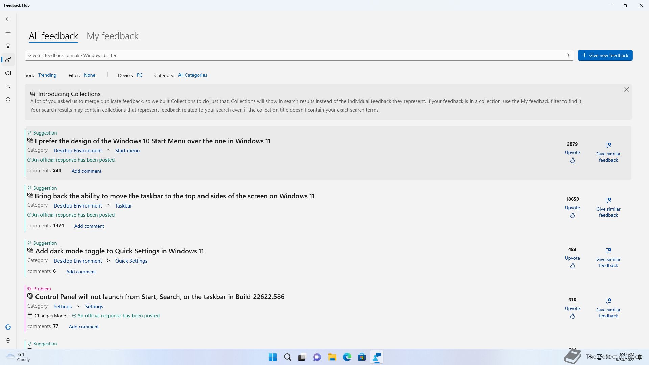Open Announcements megaphone sidebar icon

(8, 73)
